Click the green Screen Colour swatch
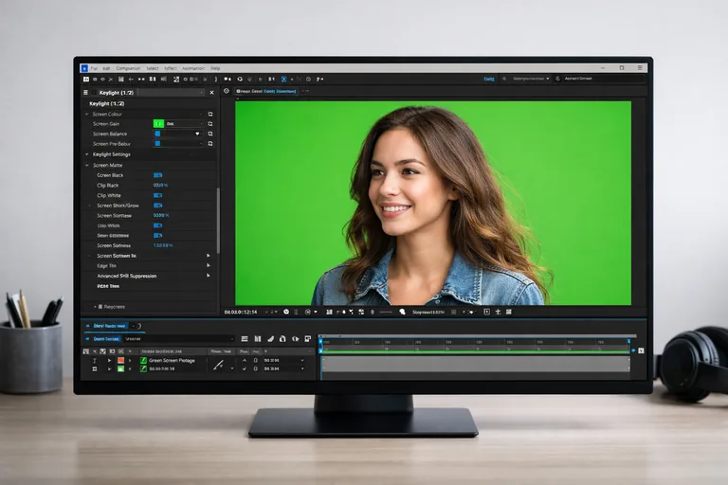 158,123
